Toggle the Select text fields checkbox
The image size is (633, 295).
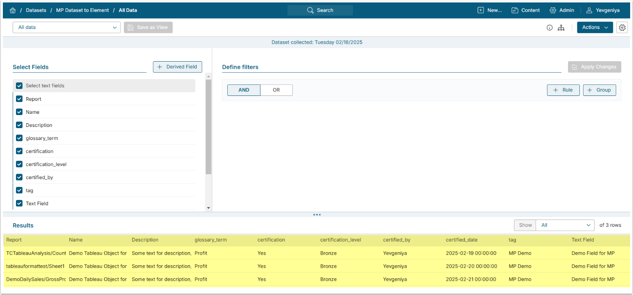[x=19, y=86]
